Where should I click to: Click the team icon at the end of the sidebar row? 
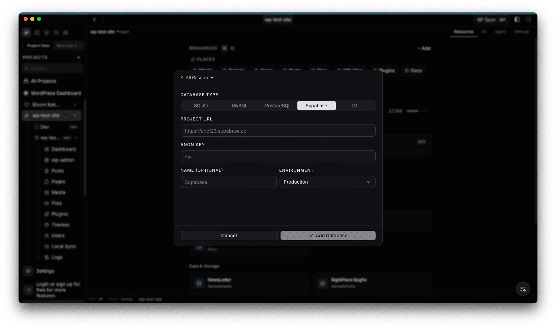(66, 32)
